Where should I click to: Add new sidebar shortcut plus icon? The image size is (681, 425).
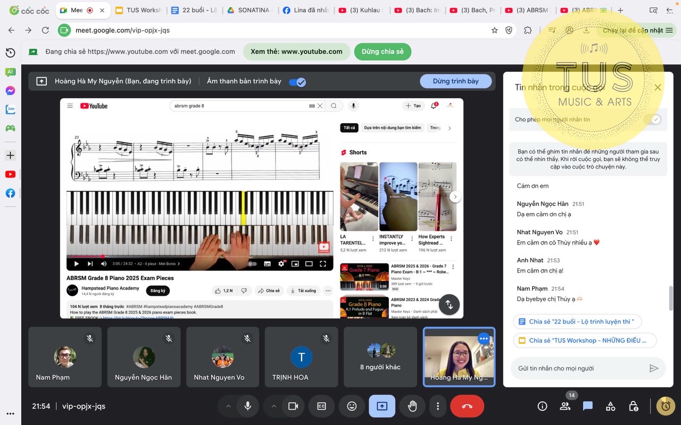(10, 156)
